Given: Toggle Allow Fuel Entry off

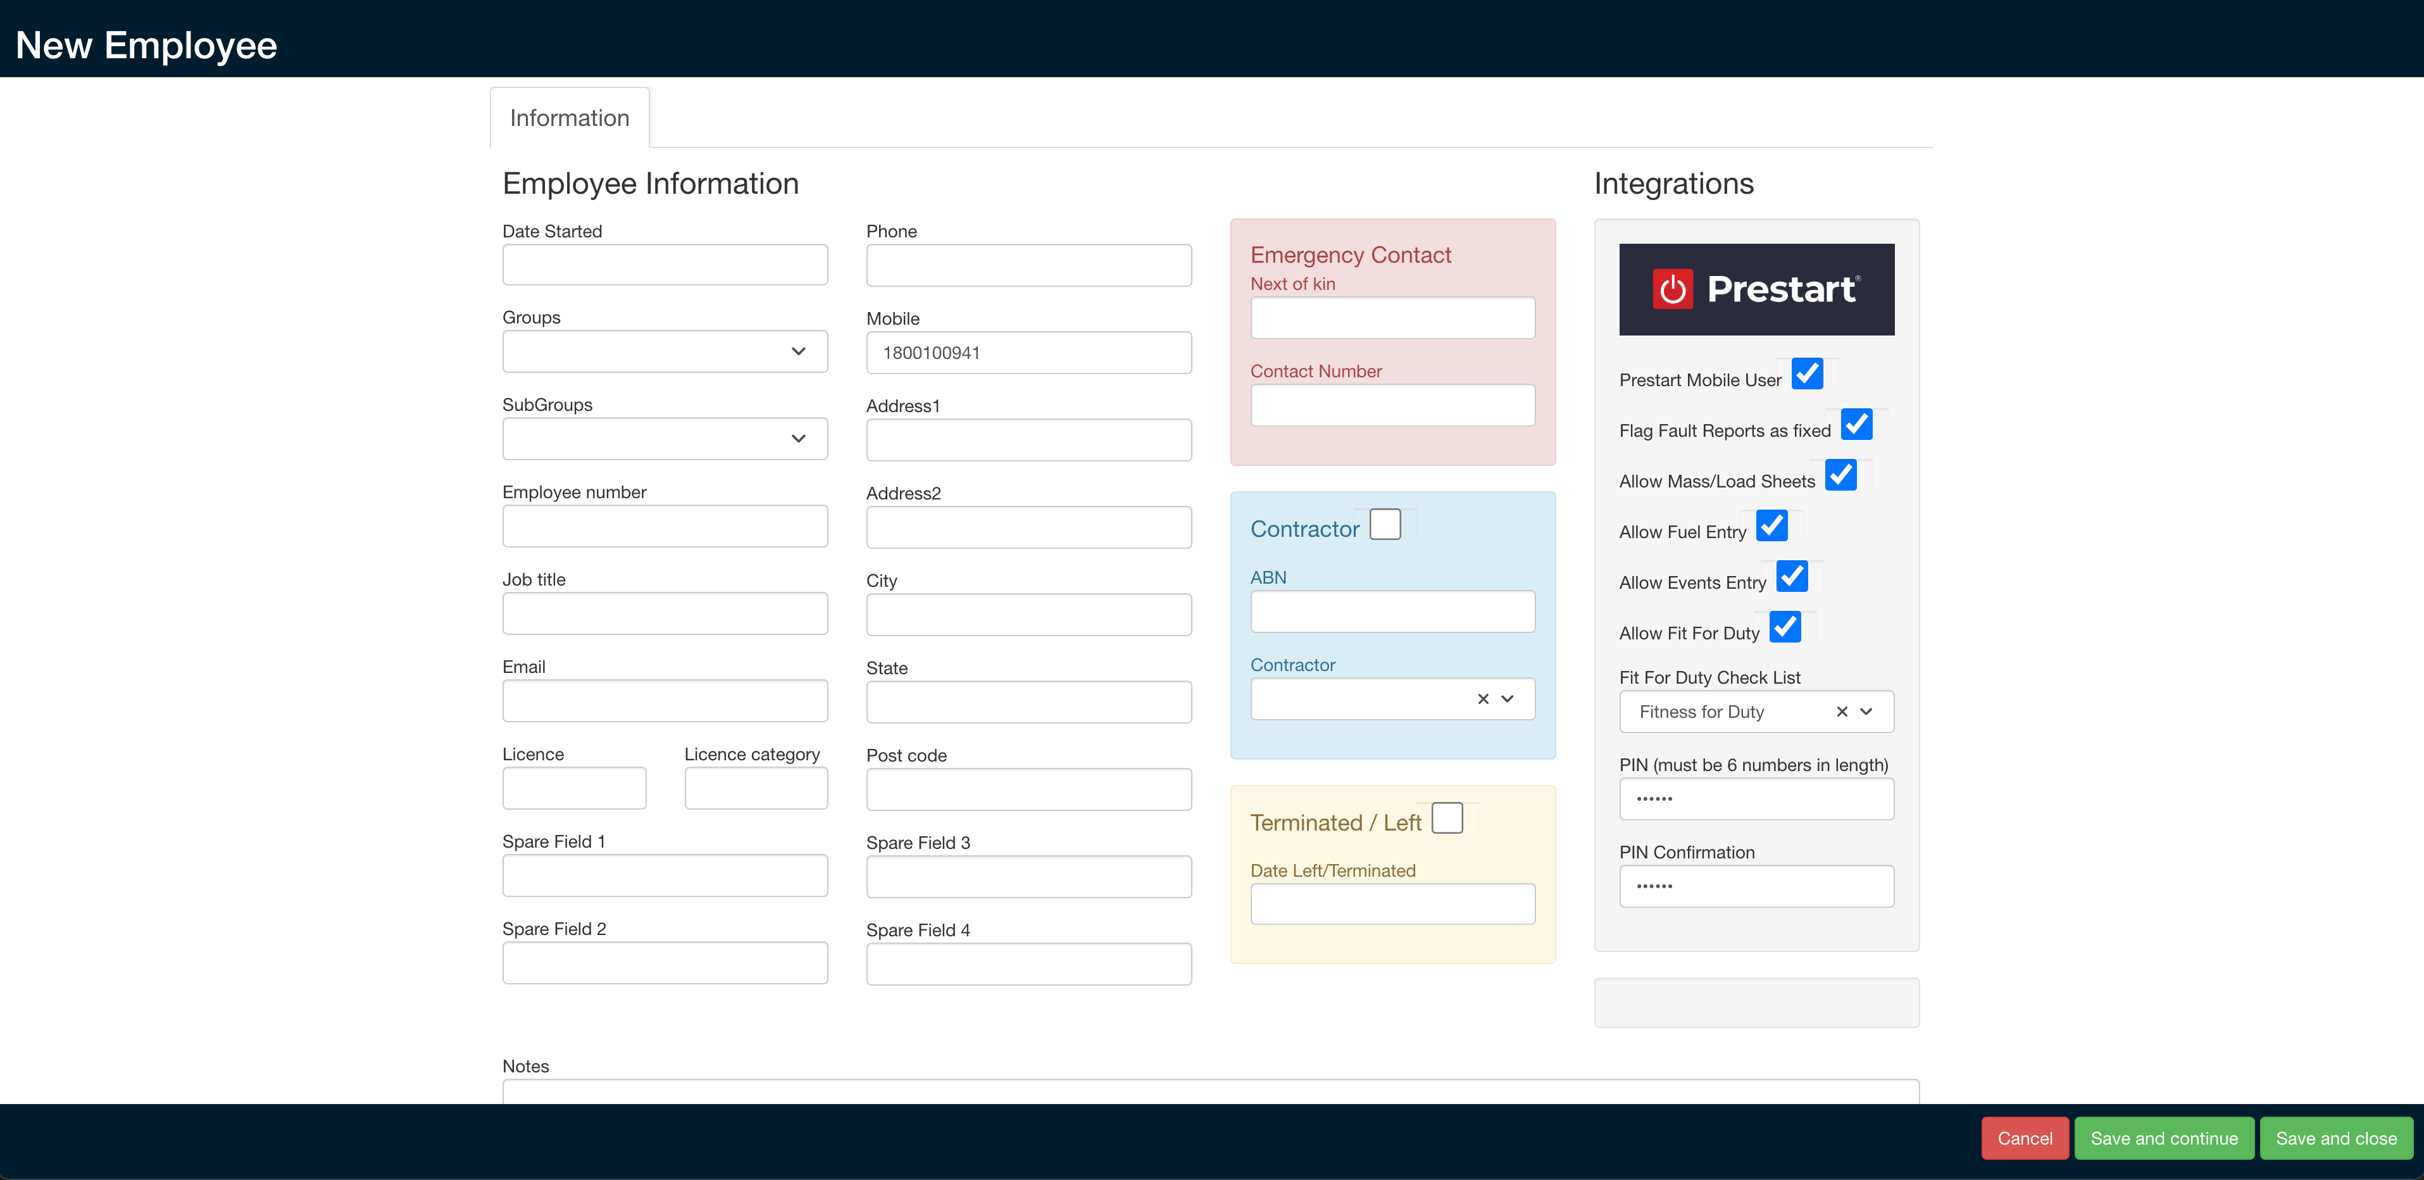Looking at the screenshot, I should pyautogui.click(x=1773, y=526).
